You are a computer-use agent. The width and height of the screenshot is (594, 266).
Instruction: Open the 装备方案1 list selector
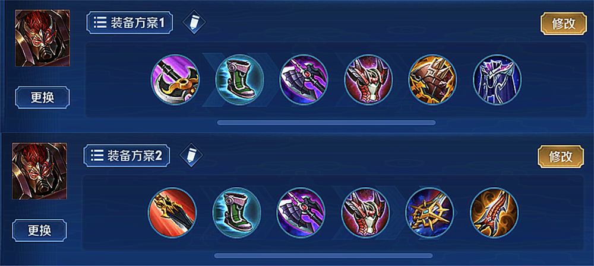pyautogui.click(x=129, y=24)
